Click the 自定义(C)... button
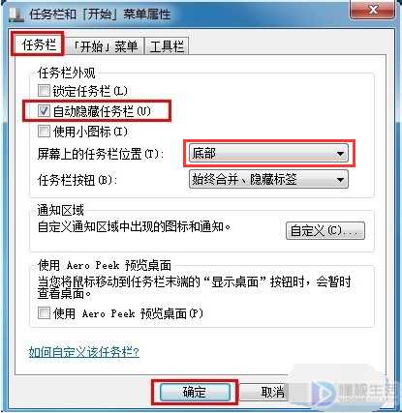This screenshot has width=402, height=413. 325,230
